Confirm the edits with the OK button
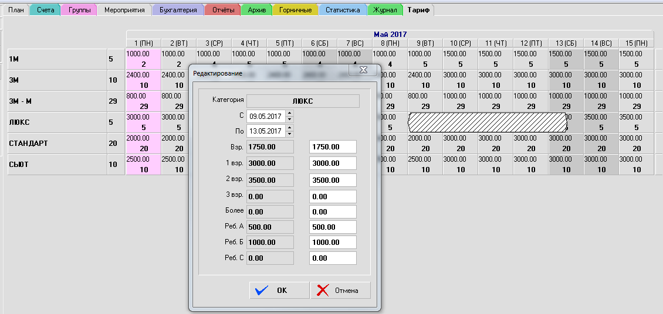 pos(279,290)
